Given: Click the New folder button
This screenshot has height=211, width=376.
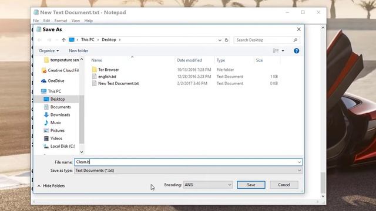Looking at the screenshot, I should [x=78, y=51].
